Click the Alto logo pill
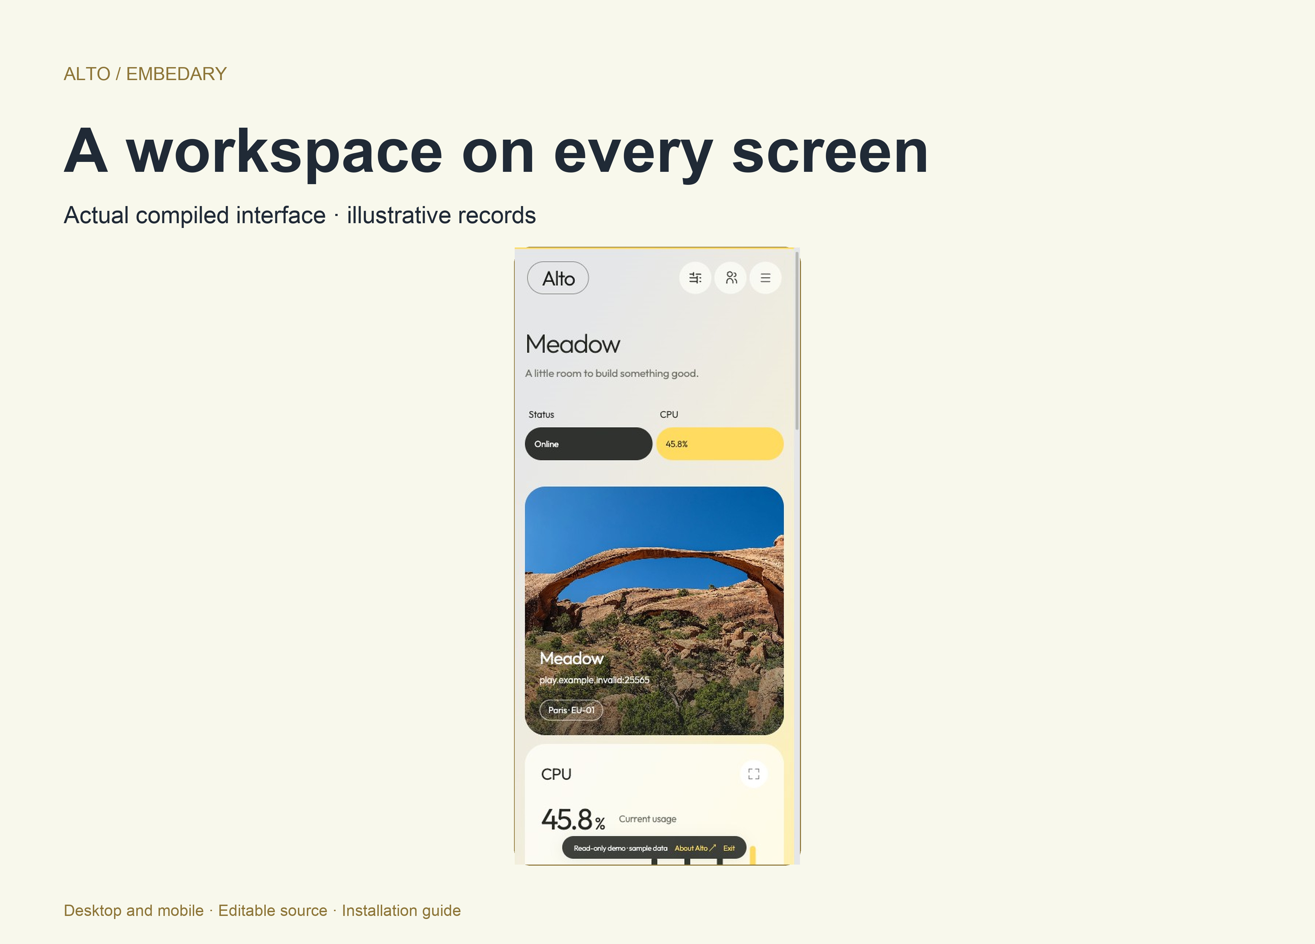Viewport: 1315px width, 944px height. point(558,278)
